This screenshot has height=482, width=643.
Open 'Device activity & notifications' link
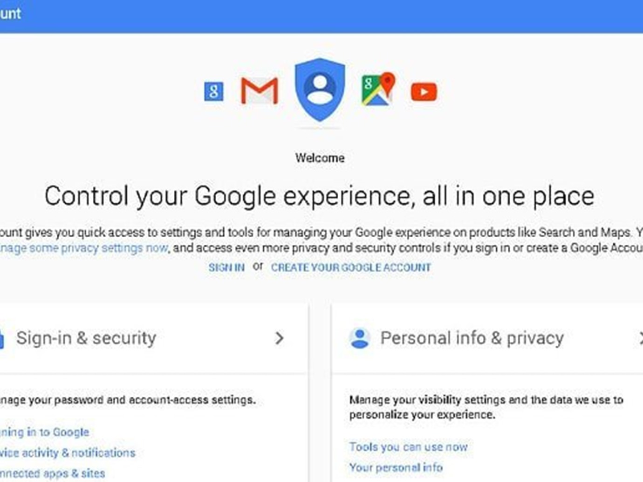click(68, 453)
